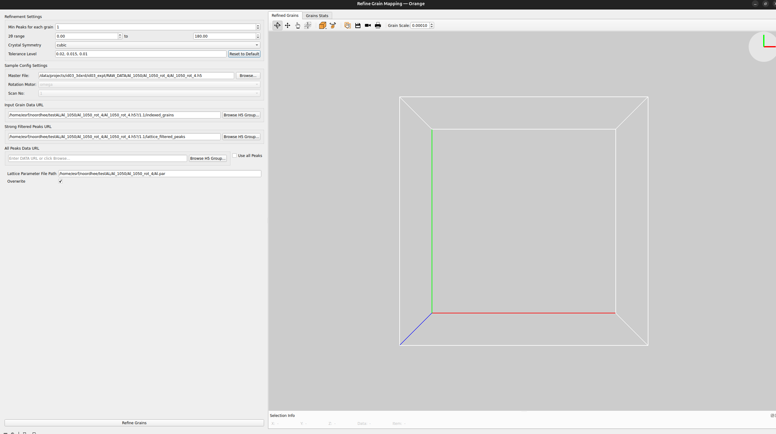Select the pan/move view tool
This screenshot has height=434, width=776.
click(x=287, y=25)
